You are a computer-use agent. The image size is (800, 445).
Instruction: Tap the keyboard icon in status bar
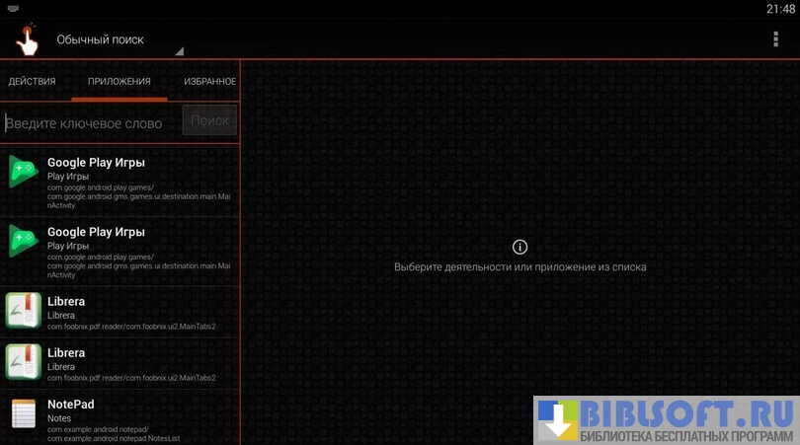(x=11, y=8)
